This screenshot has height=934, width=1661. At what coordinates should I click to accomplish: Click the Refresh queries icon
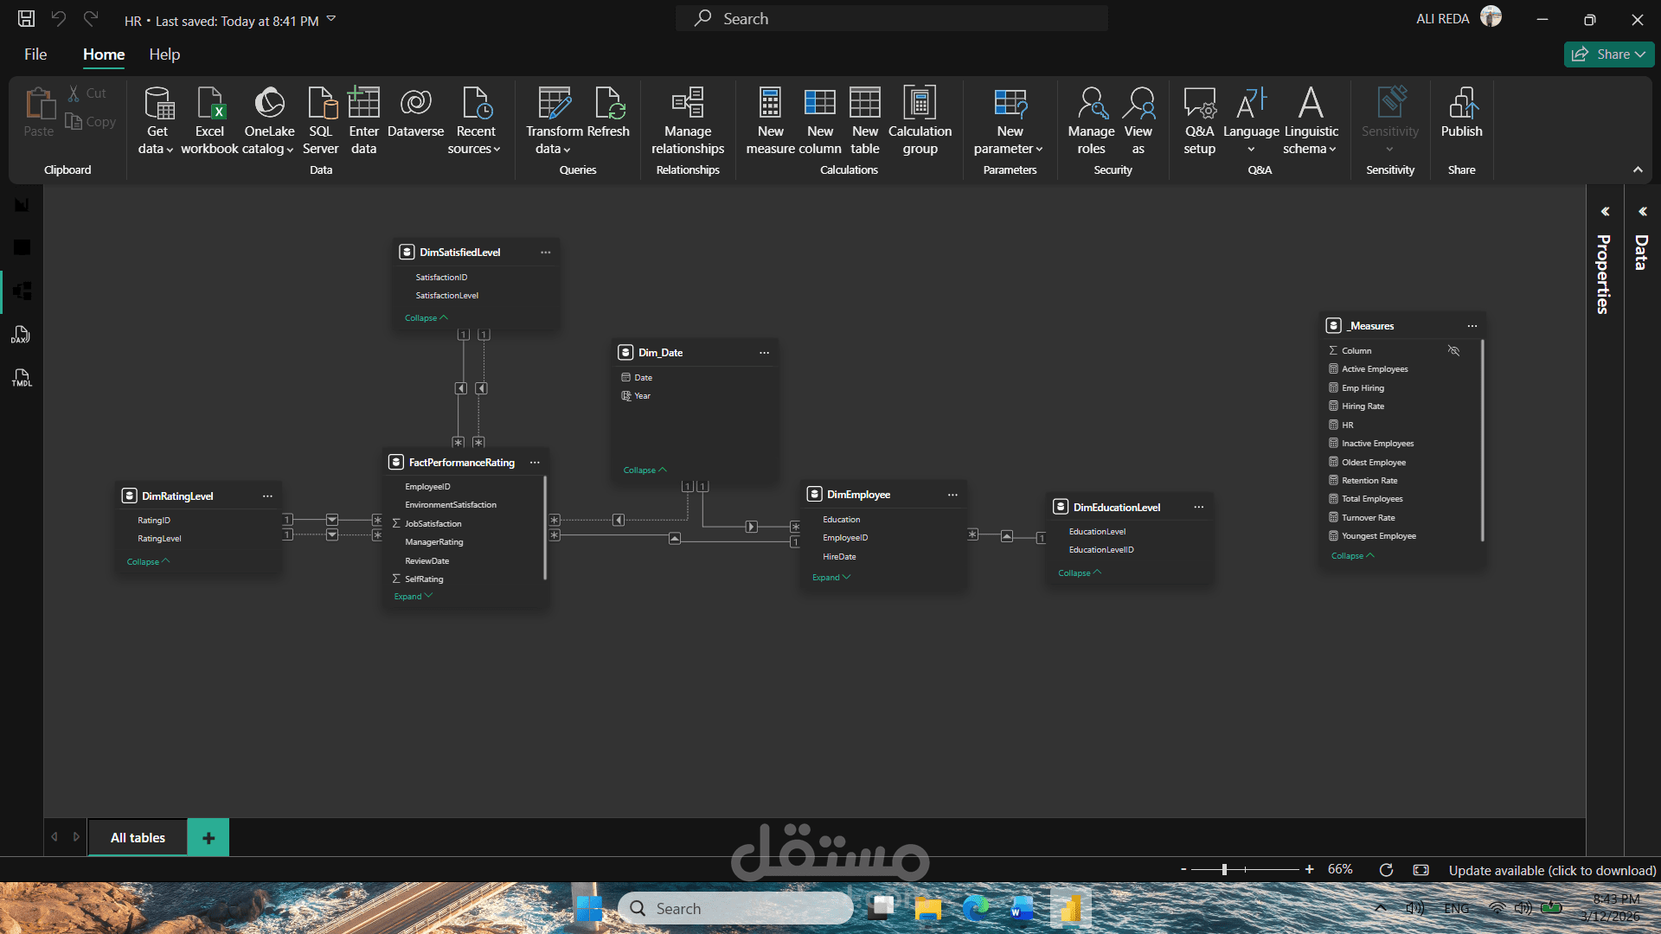[x=608, y=104]
